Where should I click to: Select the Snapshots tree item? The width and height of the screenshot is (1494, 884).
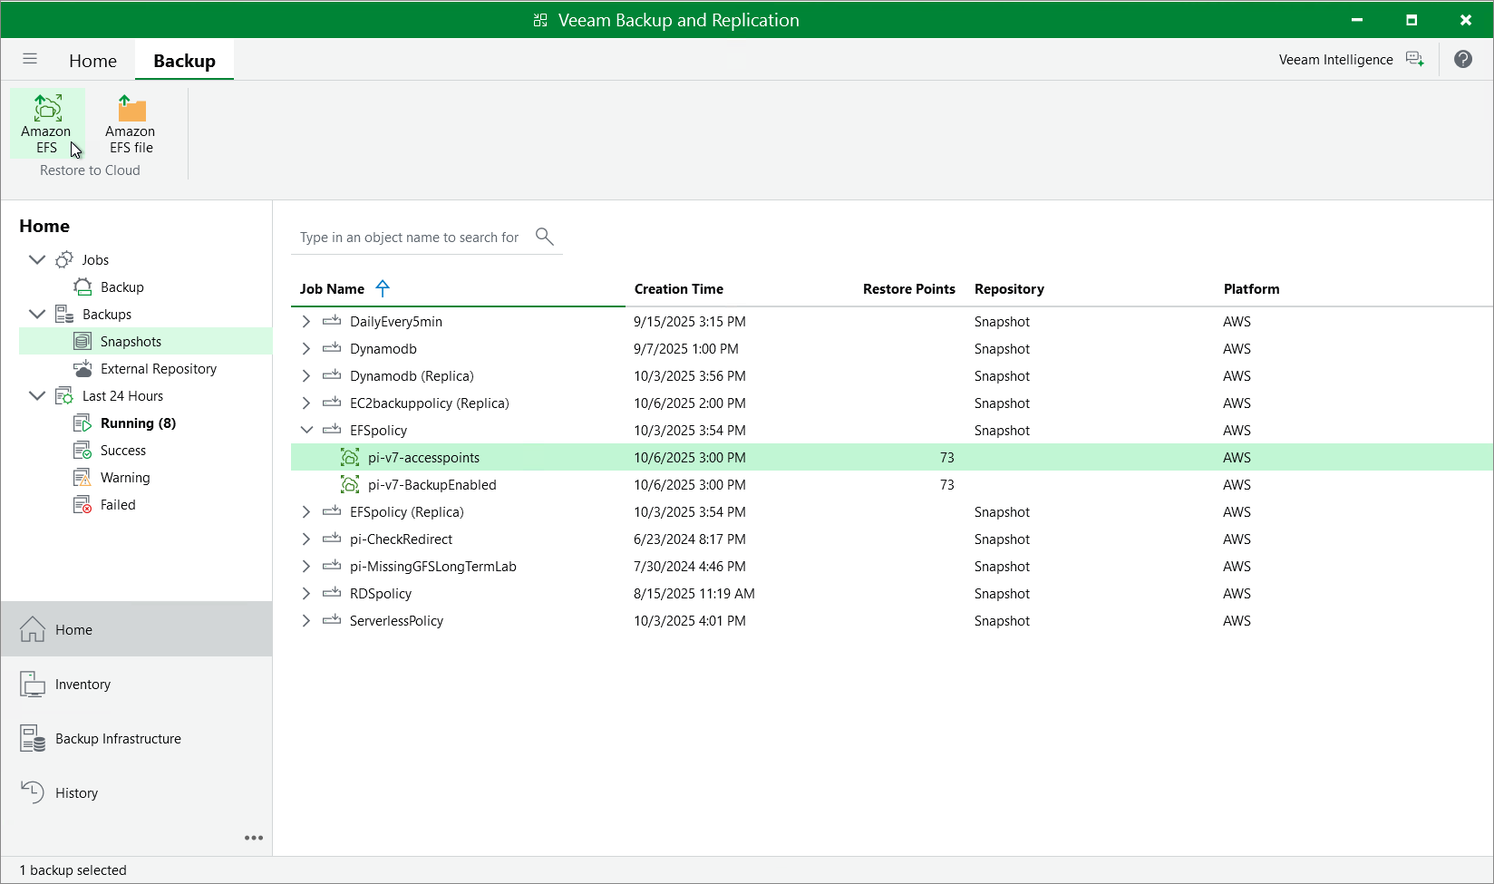145,342
